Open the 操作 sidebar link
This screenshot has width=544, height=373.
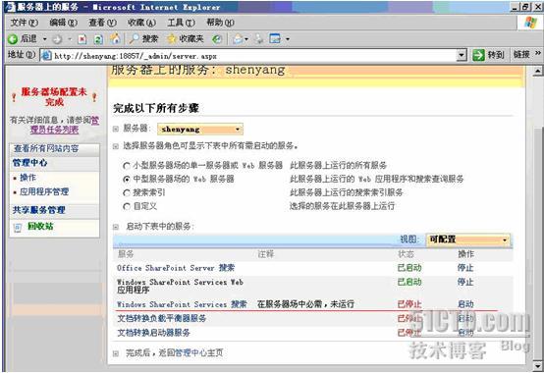(27, 178)
